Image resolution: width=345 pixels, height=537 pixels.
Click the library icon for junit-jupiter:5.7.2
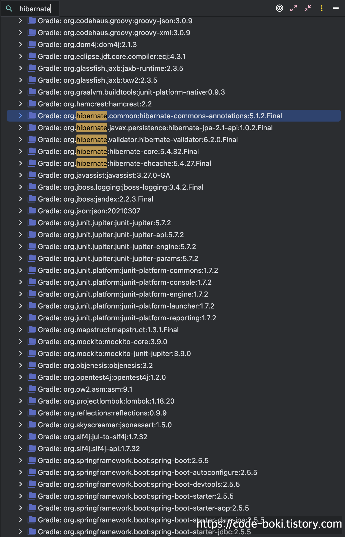(32, 223)
